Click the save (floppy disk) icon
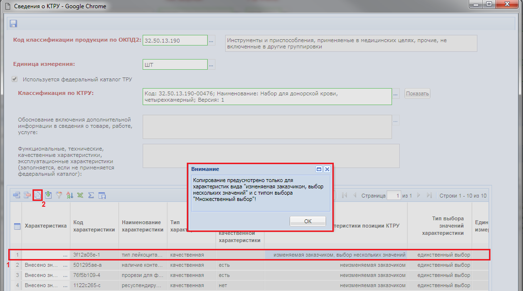The height and width of the screenshot is (291, 523). click(x=13, y=24)
